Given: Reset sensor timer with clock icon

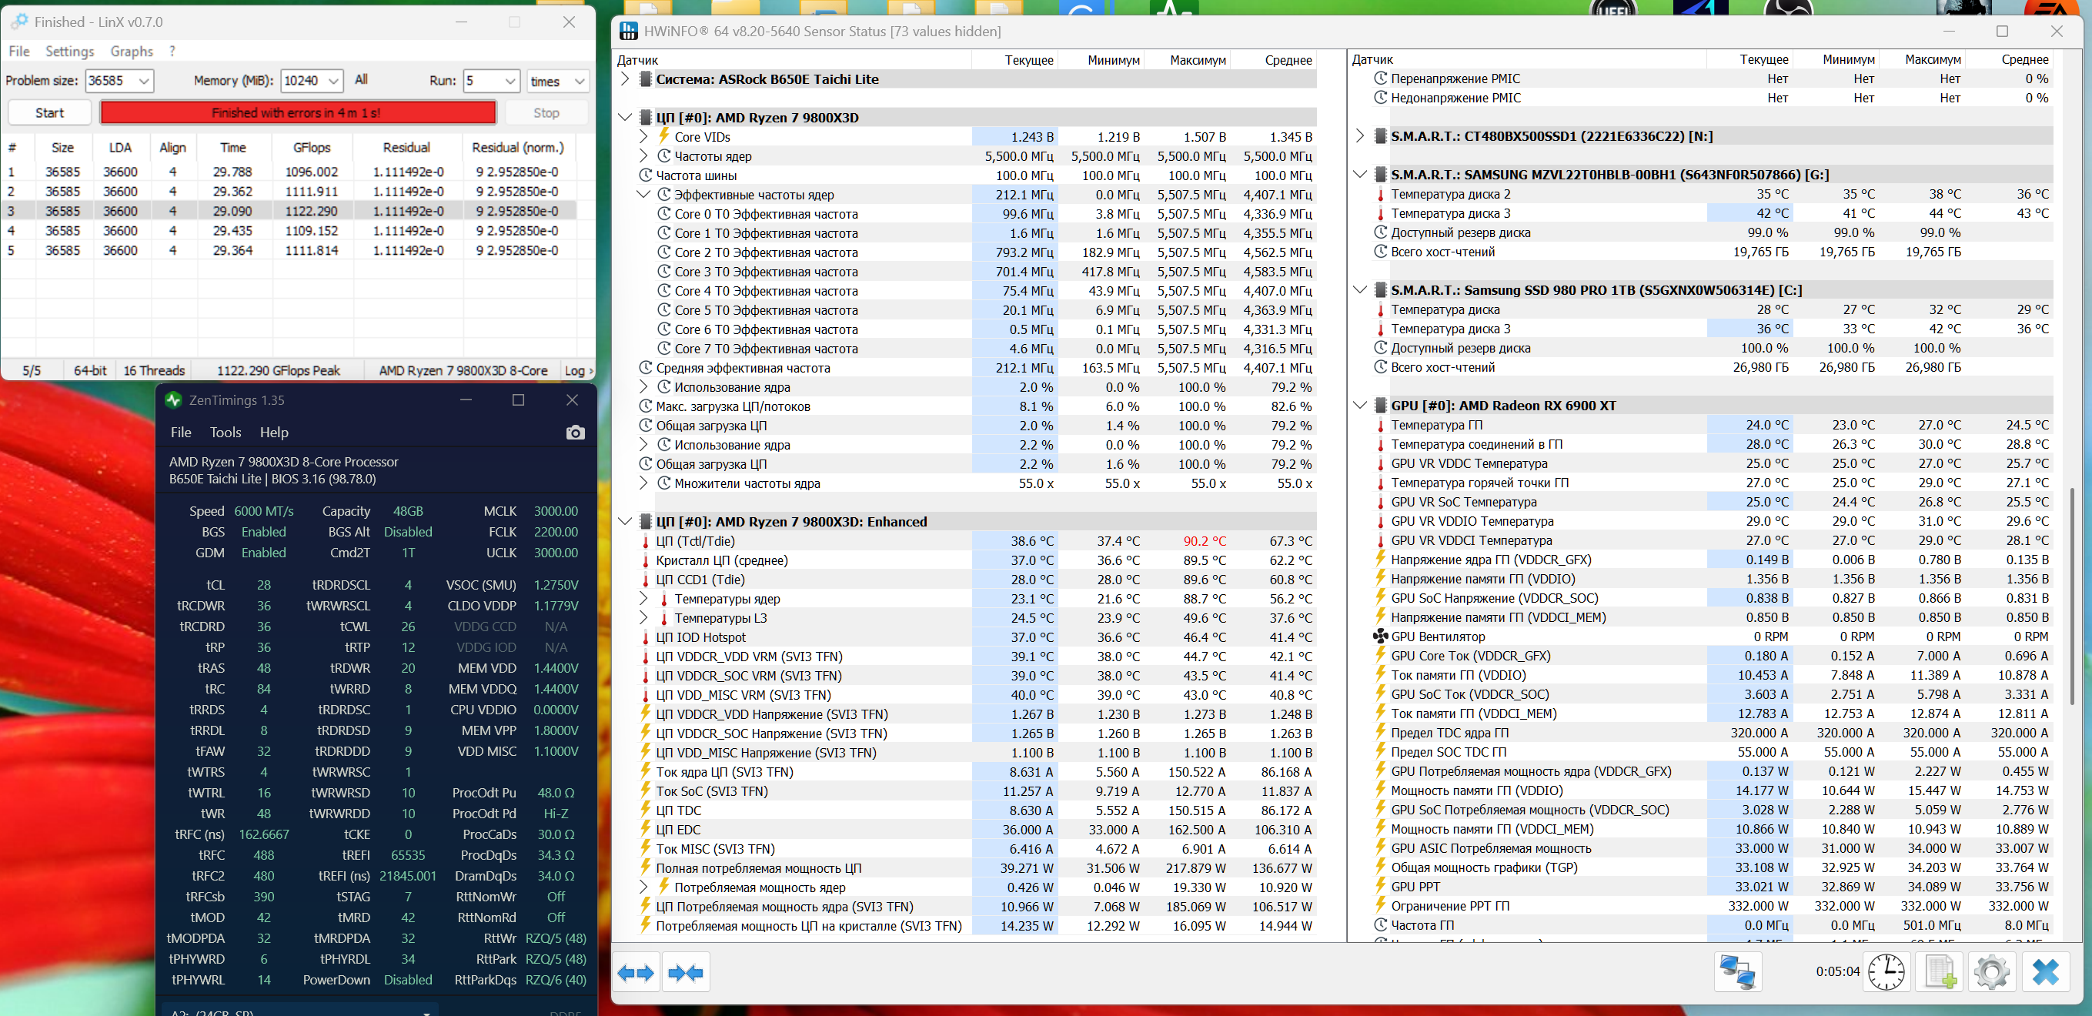Looking at the screenshot, I should [1886, 971].
